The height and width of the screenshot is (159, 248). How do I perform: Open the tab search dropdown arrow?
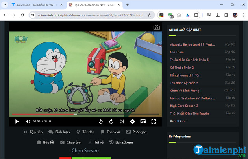coord(5,5)
